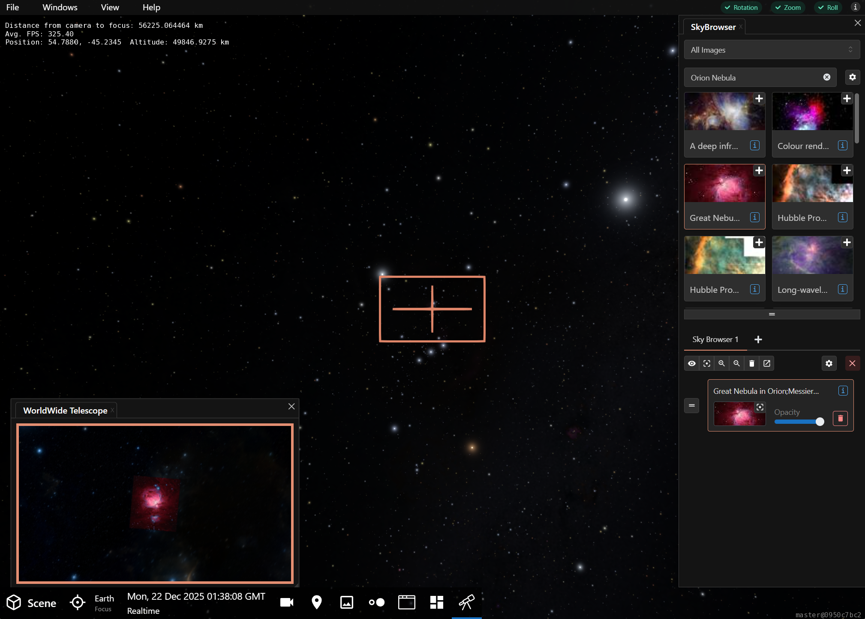Viewport: 865px width, 619px height.
Task: Click the center target browser icon
Action: pyautogui.click(x=707, y=363)
